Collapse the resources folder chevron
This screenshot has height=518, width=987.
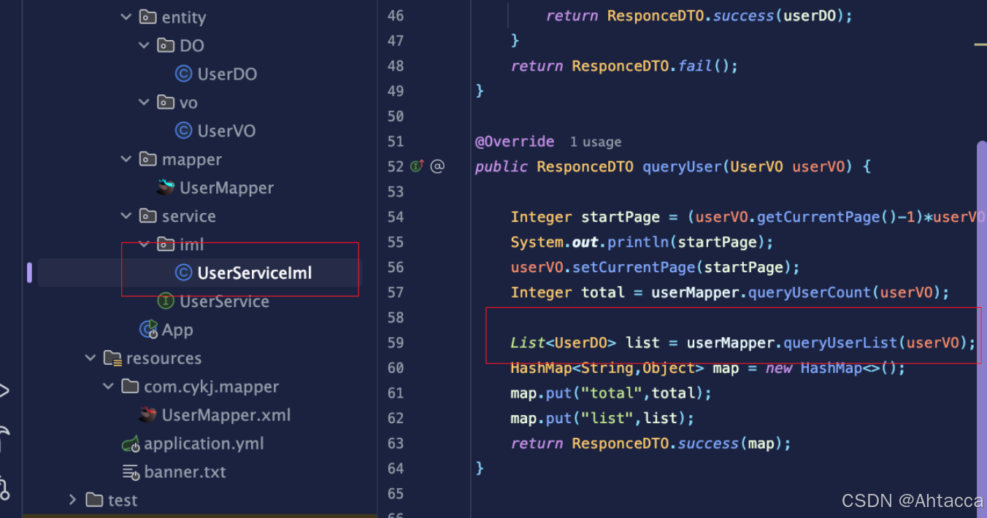pyautogui.click(x=91, y=358)
